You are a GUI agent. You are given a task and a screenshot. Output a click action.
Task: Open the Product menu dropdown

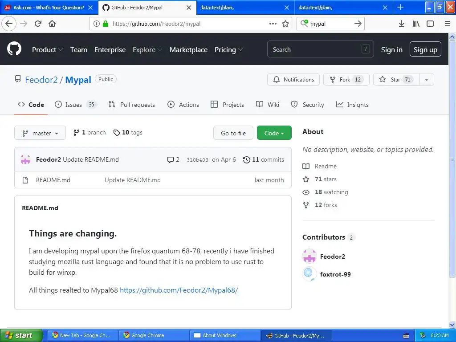[x=47, y=50]
